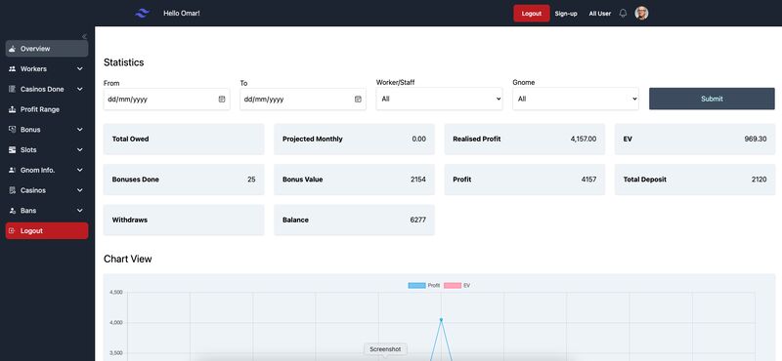This screenshot has height=361, width=782.
Task: Click the Sign-up link in header
Action: coord(566,14)
